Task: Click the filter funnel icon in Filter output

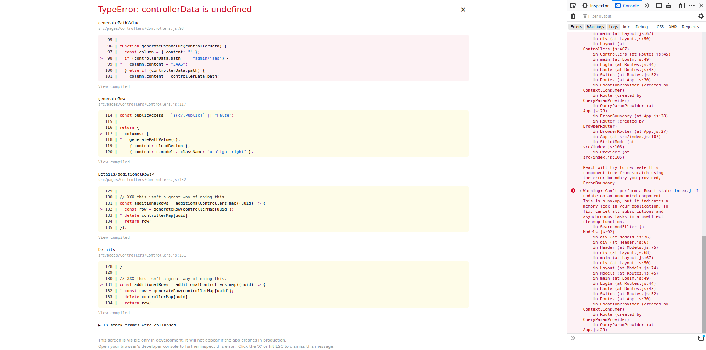Action: tap(585, 16)
